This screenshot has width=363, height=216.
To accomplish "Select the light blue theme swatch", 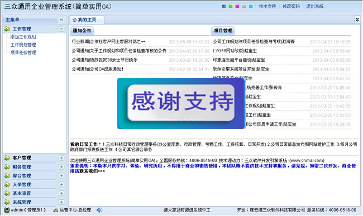I will 251,7.
